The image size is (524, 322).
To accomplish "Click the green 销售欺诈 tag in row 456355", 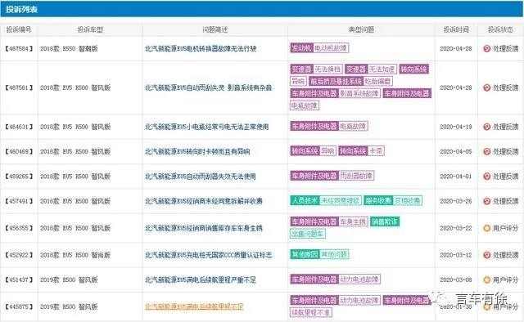I will coord(384,221).
